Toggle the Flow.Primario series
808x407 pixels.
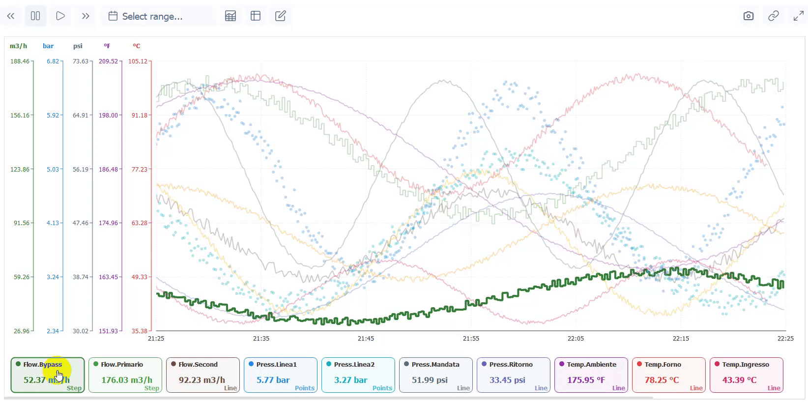[x=125, y=375]
